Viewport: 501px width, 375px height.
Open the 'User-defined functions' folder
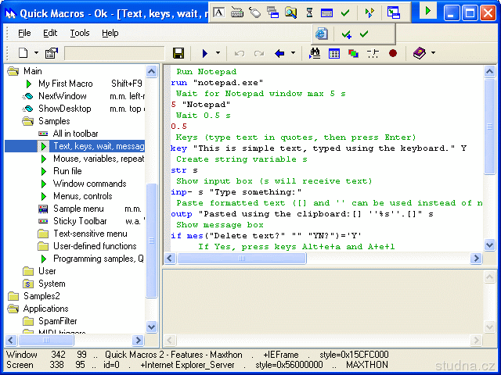[x=94, y=246]
